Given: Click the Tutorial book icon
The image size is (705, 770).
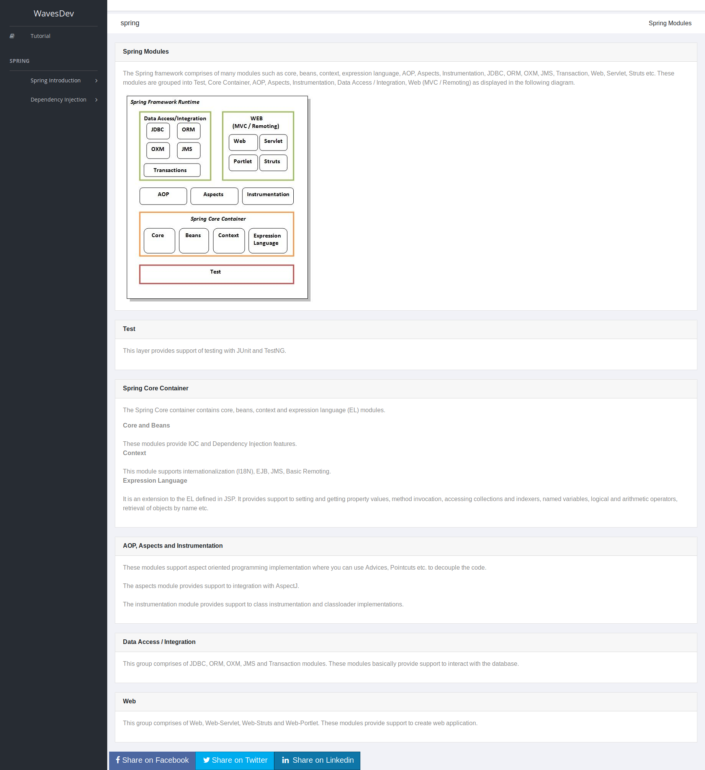Looking at the screenshot, I should [x=12, y=36].
